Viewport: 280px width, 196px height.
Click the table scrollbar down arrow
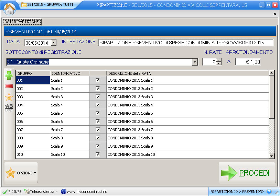click(x=271, y=156)
